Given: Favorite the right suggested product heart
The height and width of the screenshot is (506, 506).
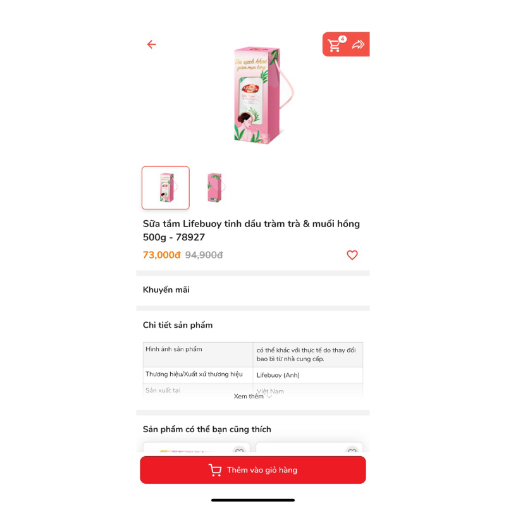Looking at the screenshot, I should click(352, 451).
